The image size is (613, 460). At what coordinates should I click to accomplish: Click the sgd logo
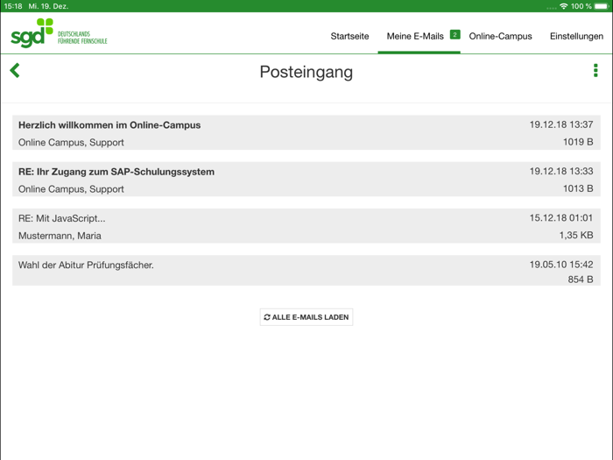click(32, 33)
